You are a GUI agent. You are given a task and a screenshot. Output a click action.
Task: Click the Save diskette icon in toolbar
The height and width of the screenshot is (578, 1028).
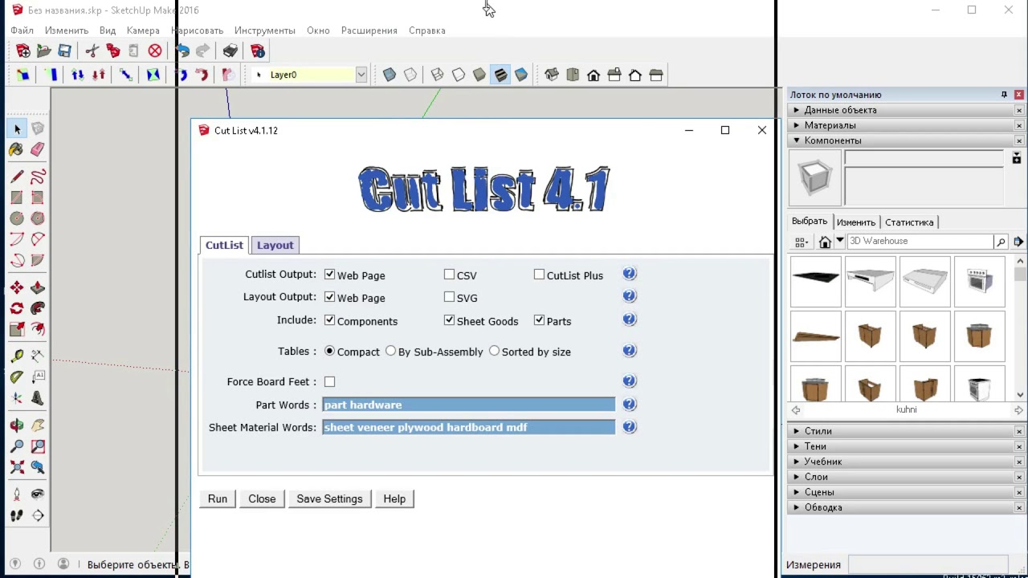click(x=65, y=51)
